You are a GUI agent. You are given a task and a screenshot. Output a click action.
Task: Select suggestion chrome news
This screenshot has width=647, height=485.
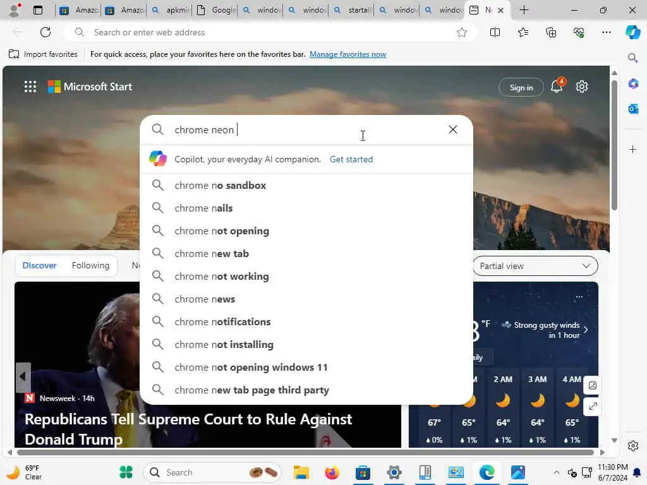306,299
